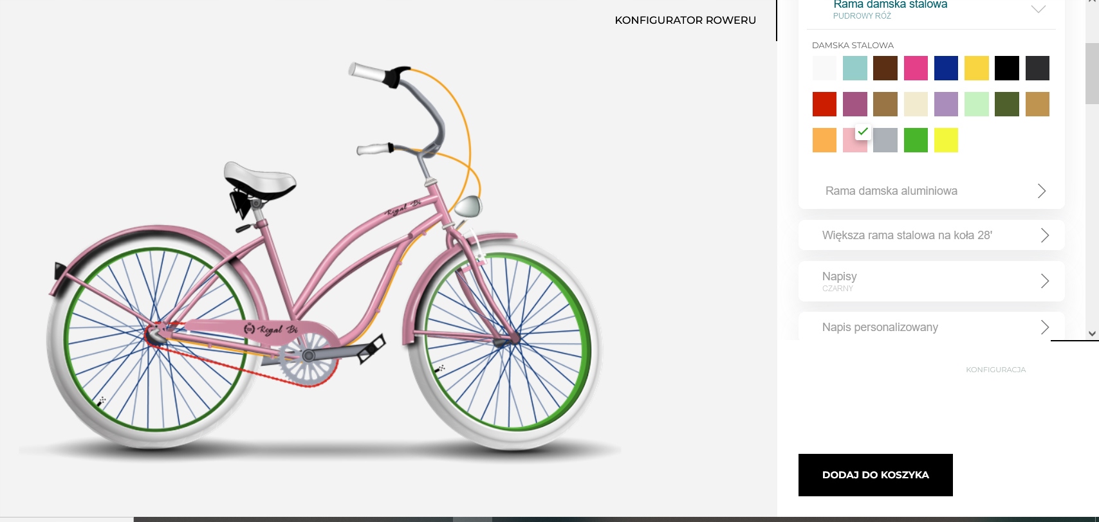The image size is (1099, 522).
Task: Collapse the Rama damska stalowa chevron
Action: [x=1038, y=9]
